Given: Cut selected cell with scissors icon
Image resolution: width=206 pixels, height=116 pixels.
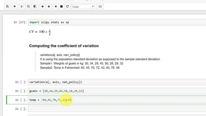Looking at the screenshot, I should pos(22,6).
